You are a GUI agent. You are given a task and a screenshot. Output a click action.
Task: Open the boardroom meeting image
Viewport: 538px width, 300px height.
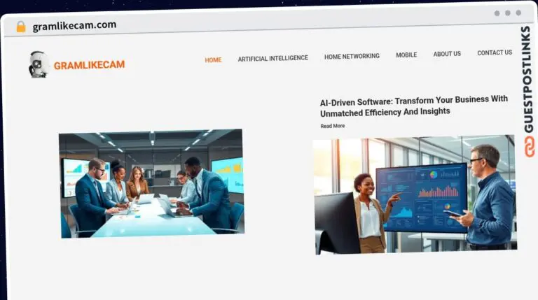point(151,183)
